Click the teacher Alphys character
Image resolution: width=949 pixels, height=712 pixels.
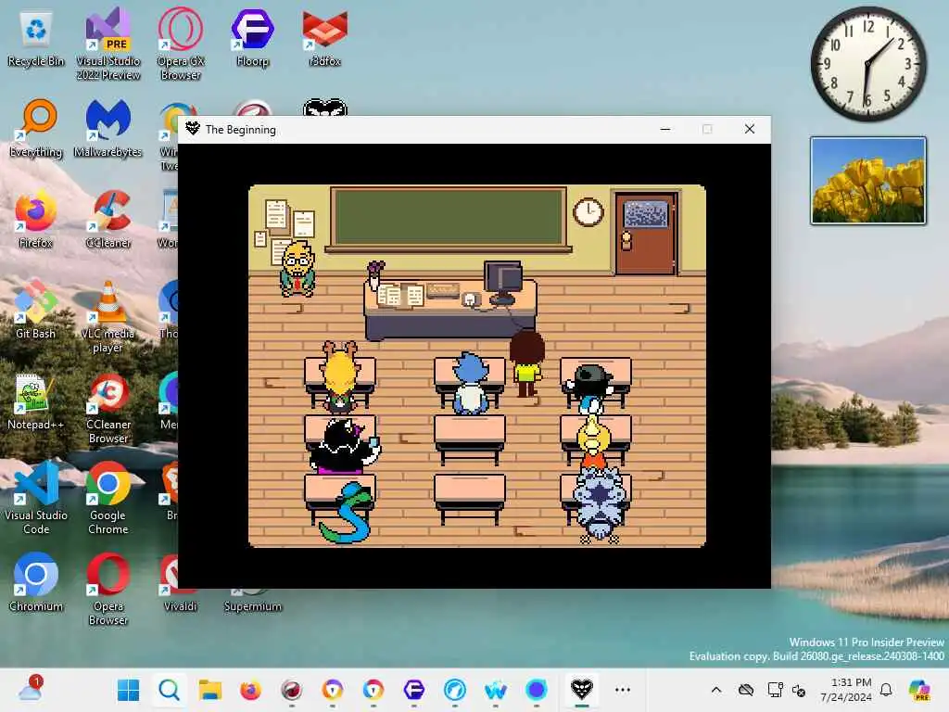point(297,270)
